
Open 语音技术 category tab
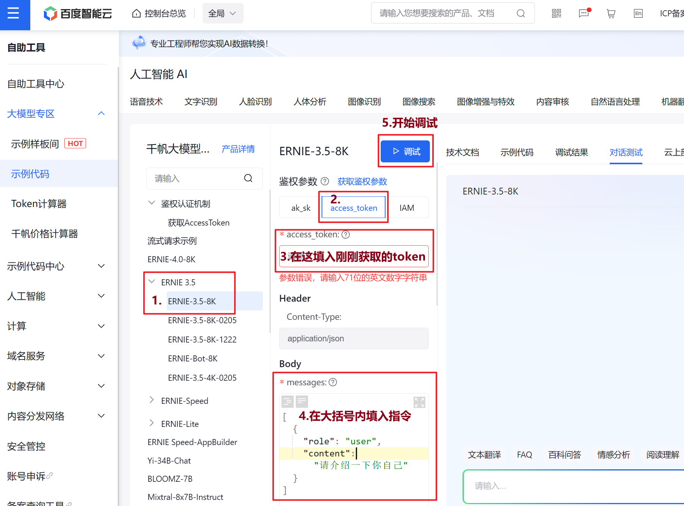coord(146,101)
